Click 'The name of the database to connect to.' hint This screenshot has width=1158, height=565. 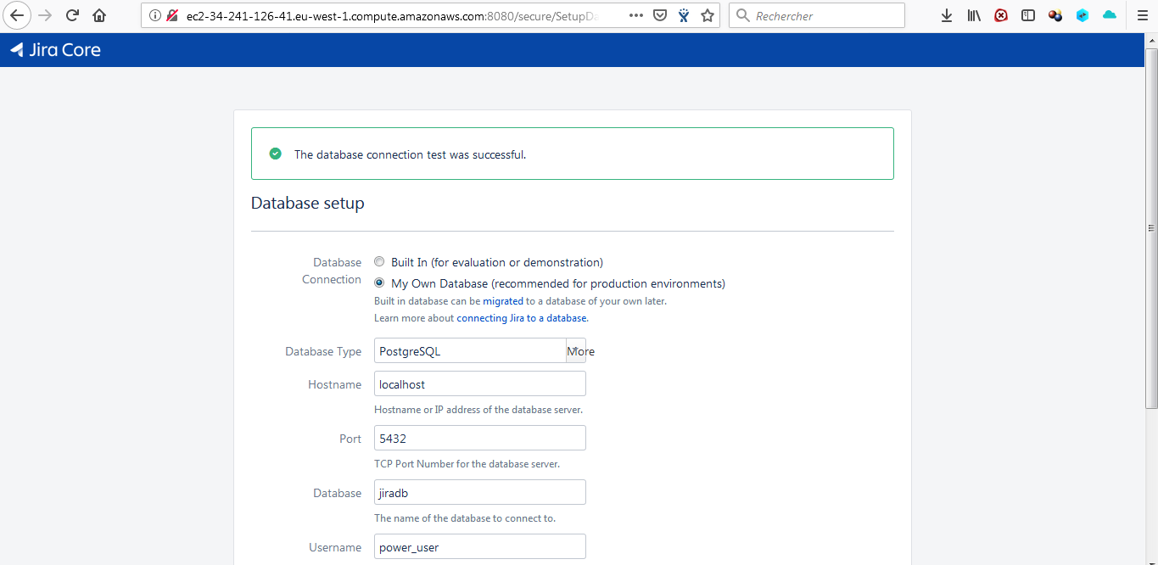click(465, 518)
